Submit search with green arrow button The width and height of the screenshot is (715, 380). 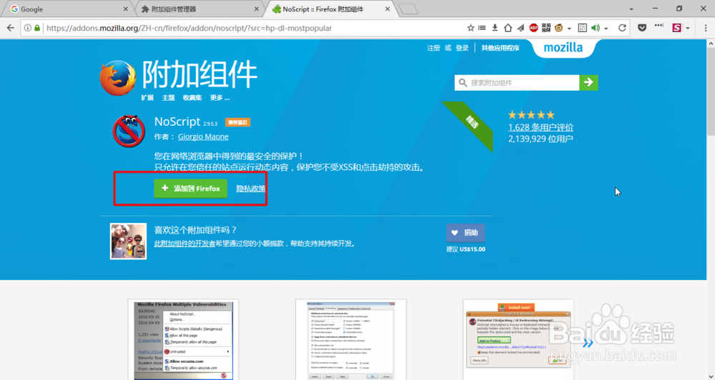(588, 82)
